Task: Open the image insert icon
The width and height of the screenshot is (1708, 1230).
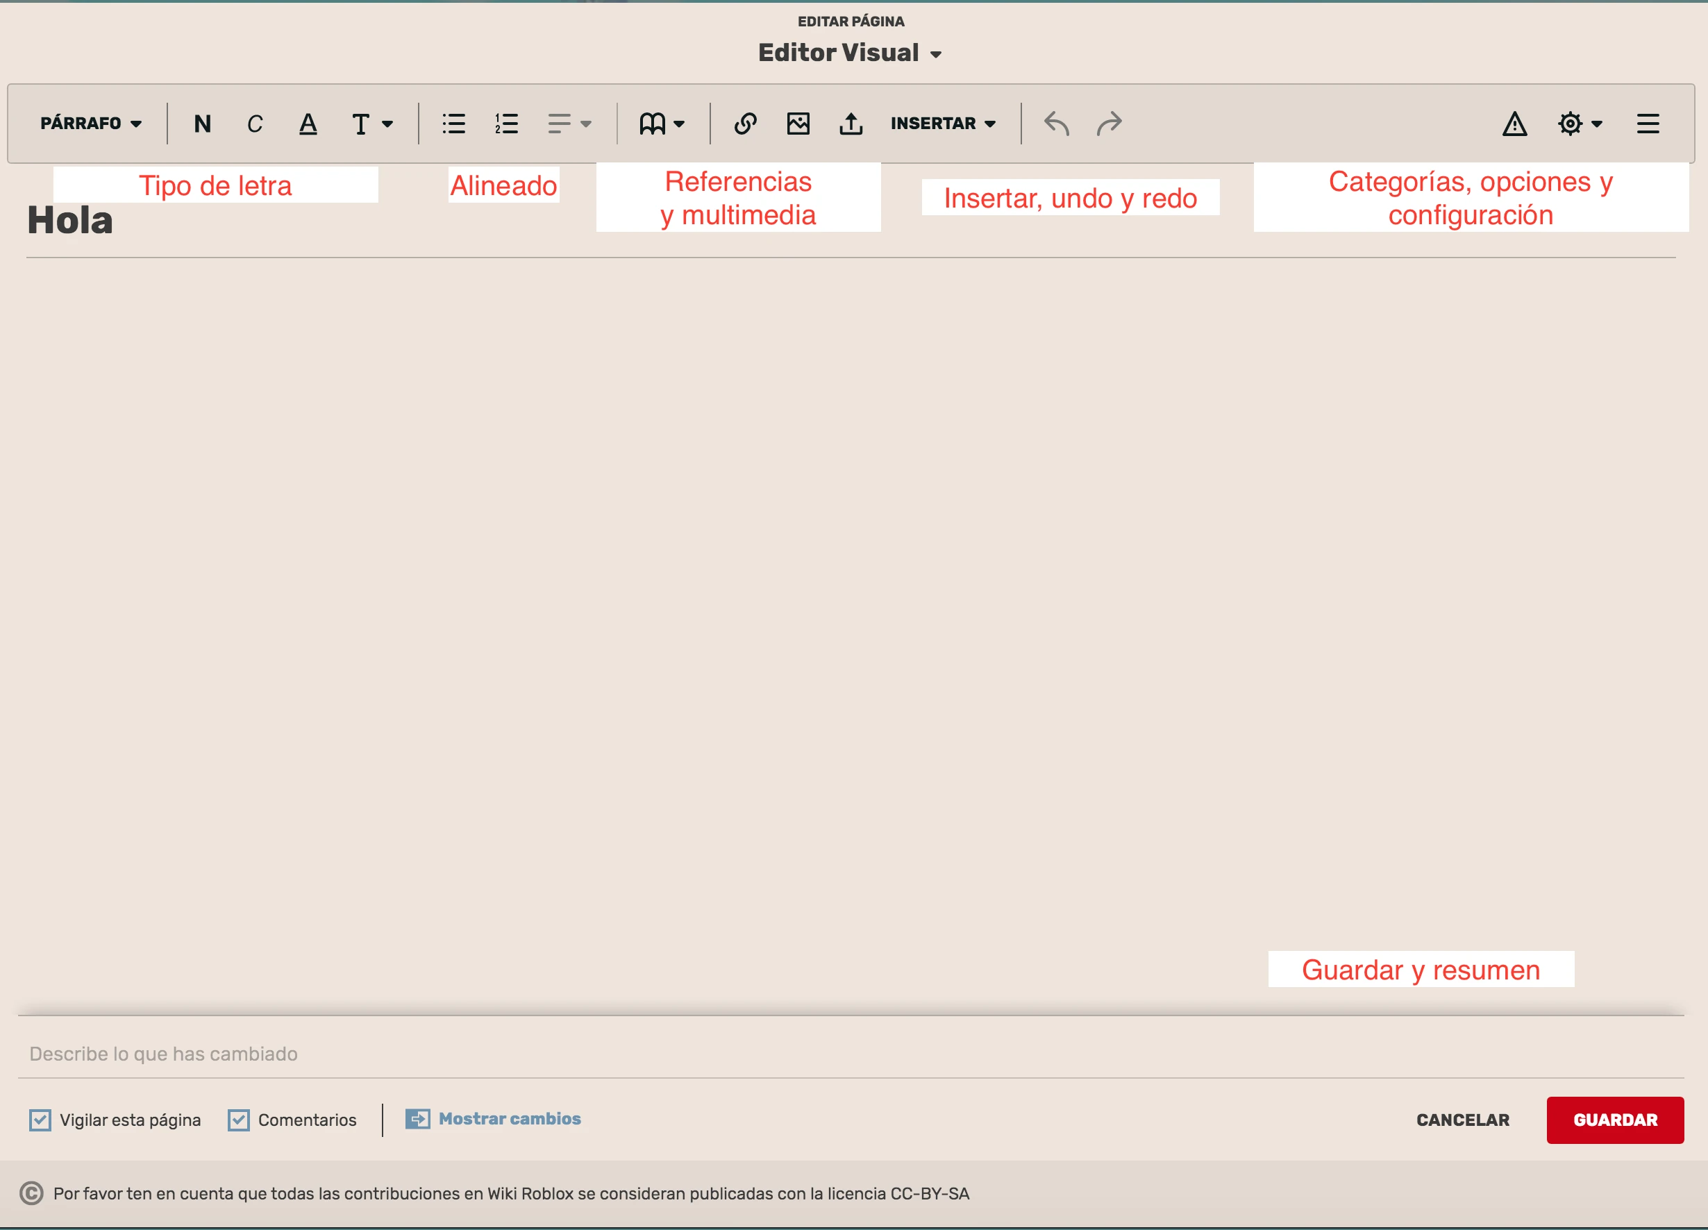Action: tap(798, 124)
